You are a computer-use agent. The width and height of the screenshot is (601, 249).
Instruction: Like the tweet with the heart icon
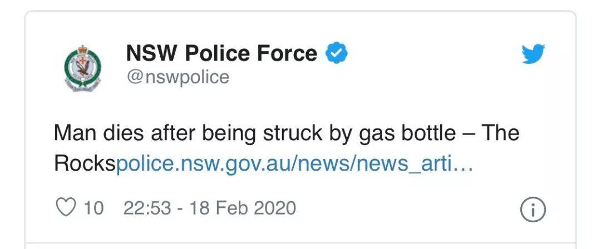point(66,208)
